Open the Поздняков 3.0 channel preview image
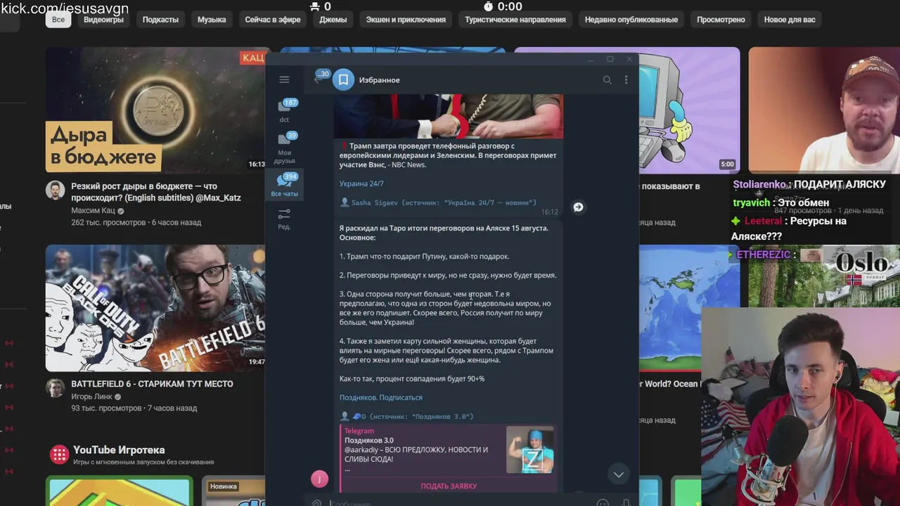Image resolution: width=900 pixels, height=506 pixels. point(529,450)
